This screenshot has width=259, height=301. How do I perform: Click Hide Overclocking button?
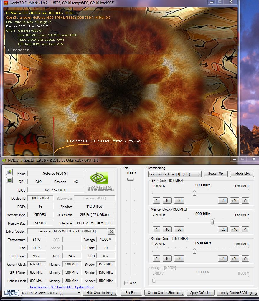(100, 293)
